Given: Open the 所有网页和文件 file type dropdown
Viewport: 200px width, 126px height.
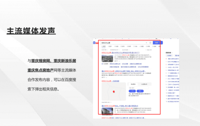Looking at the screenshot, I should (115, 50).
